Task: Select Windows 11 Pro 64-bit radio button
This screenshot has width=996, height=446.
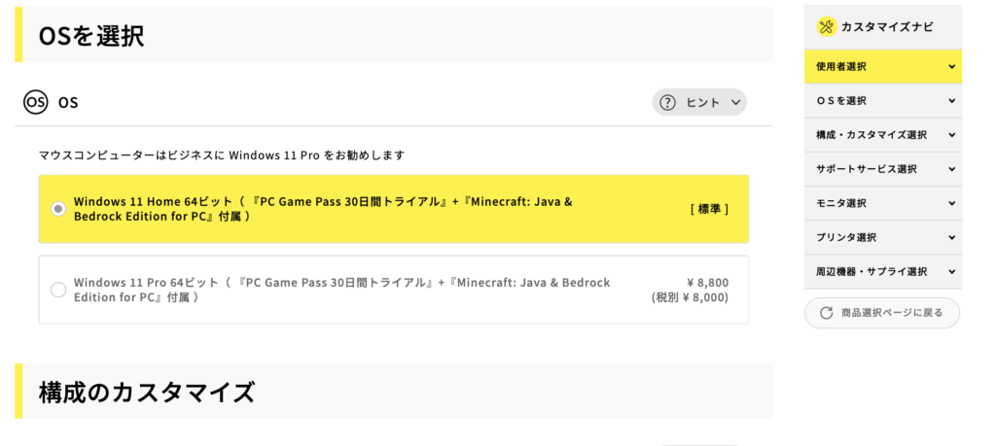Action: tap(58, 290)
